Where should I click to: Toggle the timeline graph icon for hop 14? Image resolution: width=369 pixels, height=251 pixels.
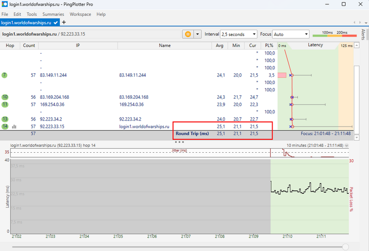pyautogui.click(x=14, y=127)
